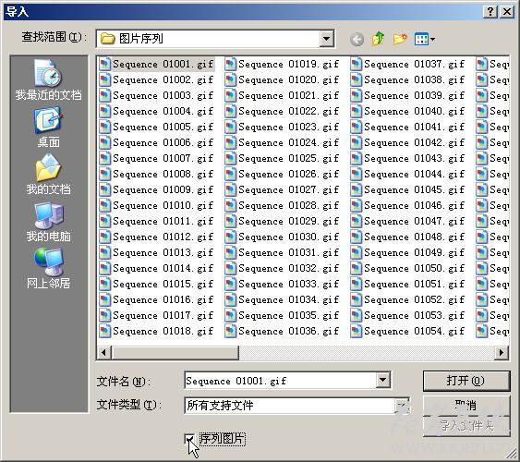Select file icon of Sequence 01001.gif
Viewport: 520px width, 462px height.
pyautogui.click(x=104, y=64)
